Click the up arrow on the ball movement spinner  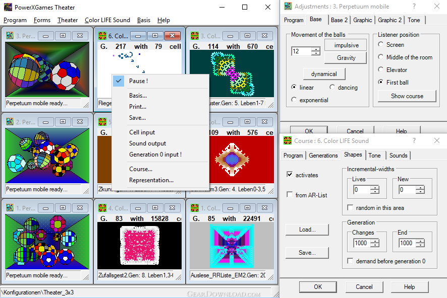tap(315, 49)
